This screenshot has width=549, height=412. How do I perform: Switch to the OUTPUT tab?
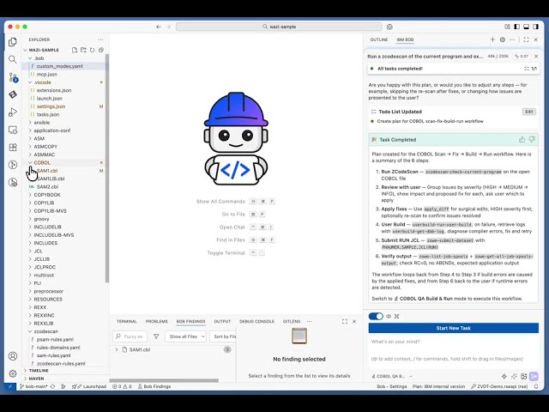click(x=222, y=321)
